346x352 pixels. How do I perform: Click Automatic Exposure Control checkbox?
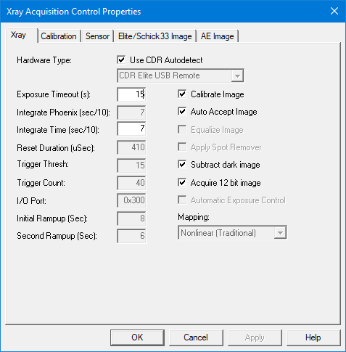click(x=182, y=200)
